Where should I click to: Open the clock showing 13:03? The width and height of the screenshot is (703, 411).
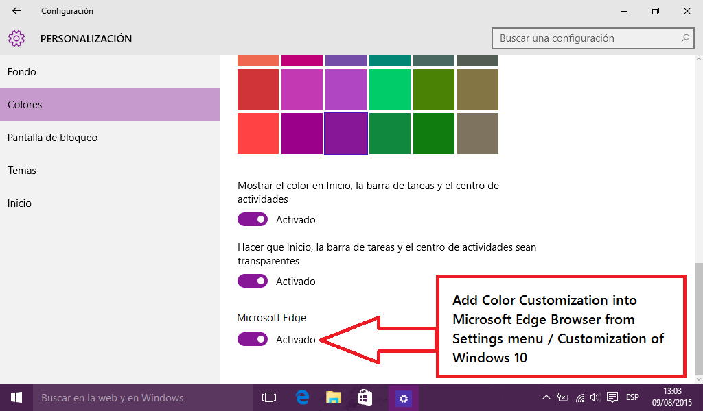pyautogui.click(x=672, y=397)
